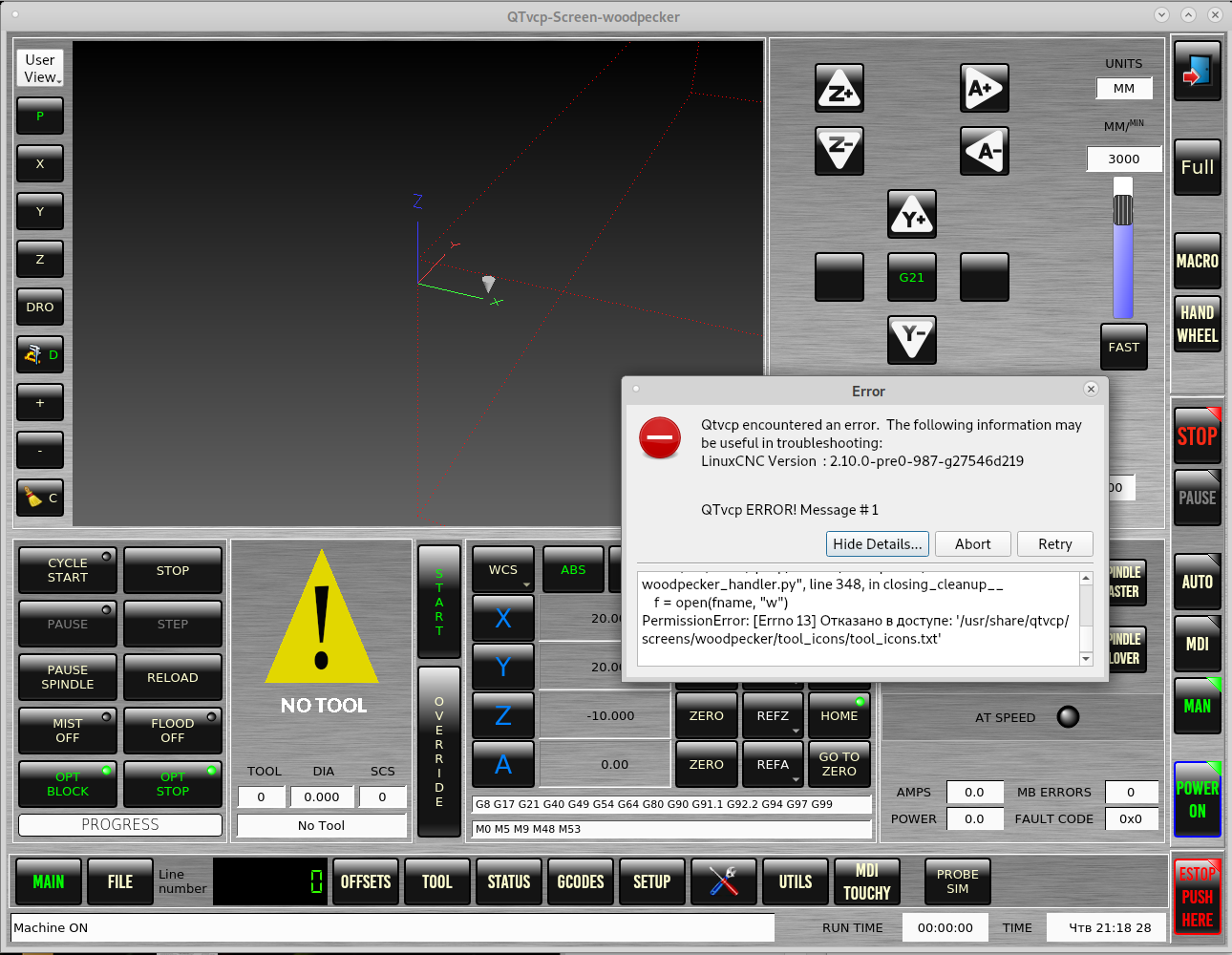Open the WCS dropdown menu

point(503,569)
